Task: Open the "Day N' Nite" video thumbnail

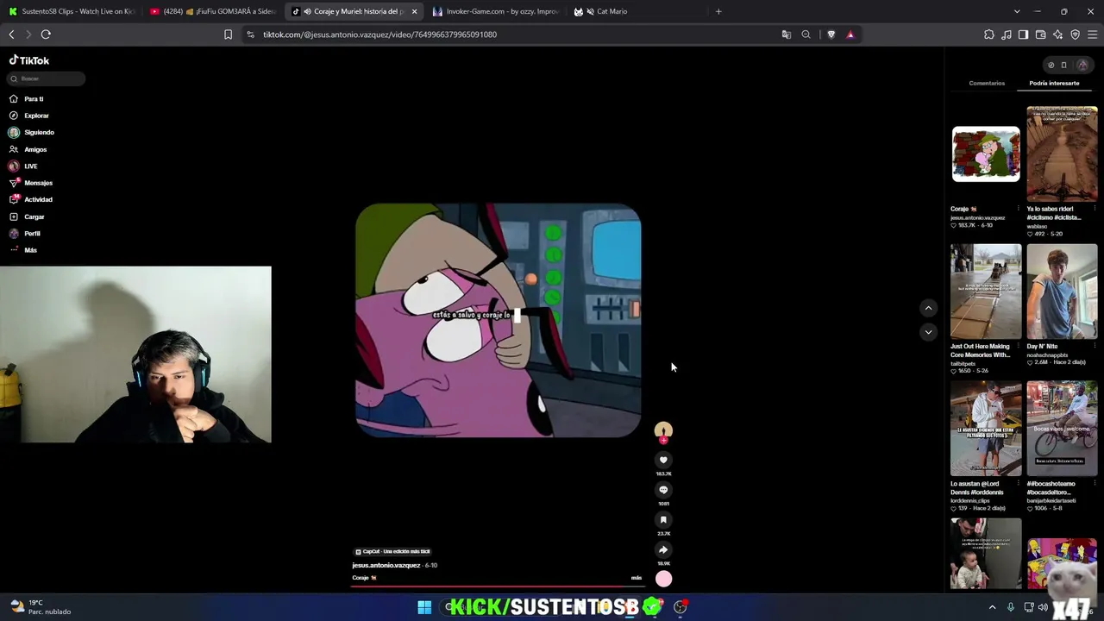Action: click(x=1062, y=292)
